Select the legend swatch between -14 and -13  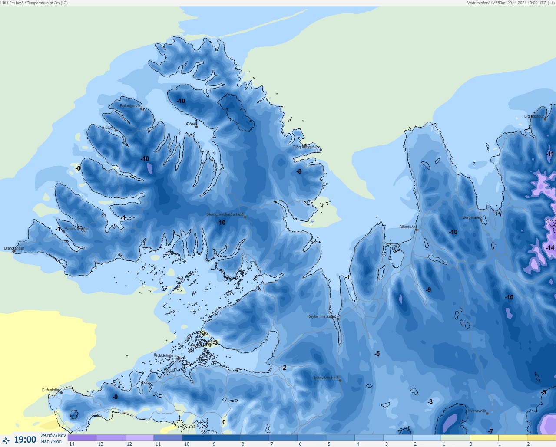[x=82, y=438]
